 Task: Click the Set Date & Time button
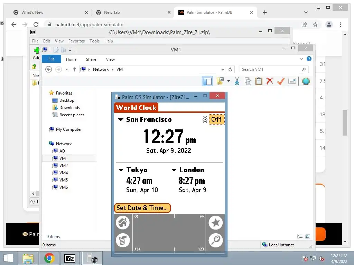(142, 208)
